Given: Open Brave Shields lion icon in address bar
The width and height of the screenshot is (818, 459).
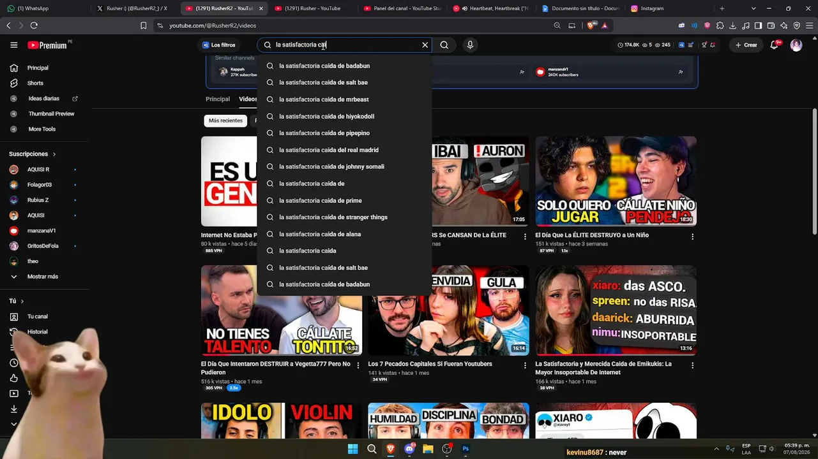Looking at the screenshot, I should click(591, 25).
